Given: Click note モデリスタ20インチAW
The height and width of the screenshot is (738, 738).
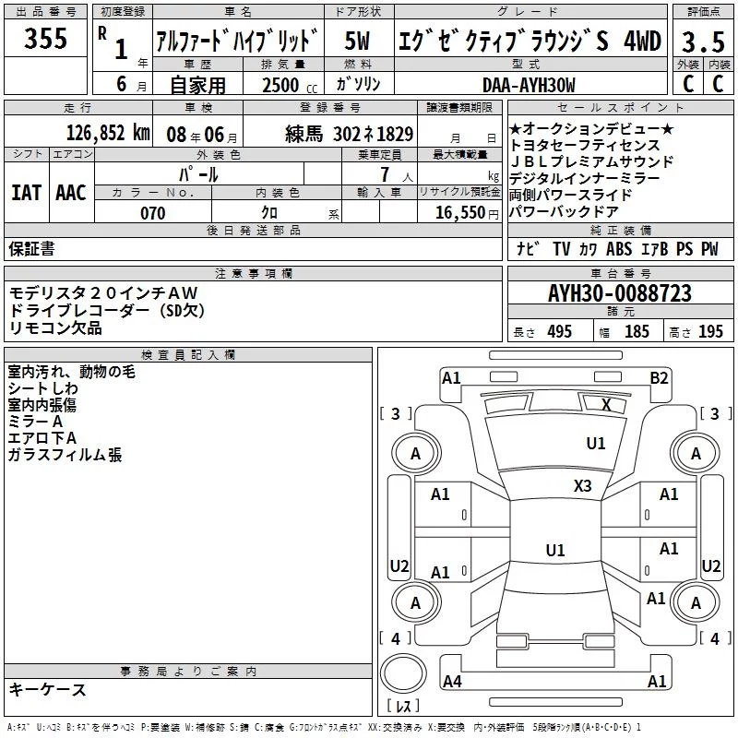Looking at the screenshot, I should (x=103, y=292).
